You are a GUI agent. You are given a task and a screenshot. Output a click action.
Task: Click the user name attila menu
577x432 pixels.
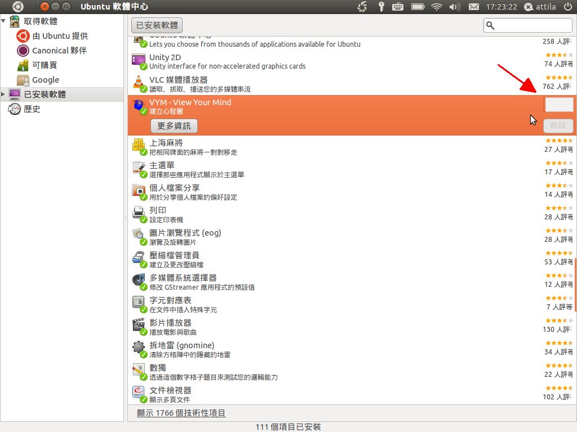540,7
